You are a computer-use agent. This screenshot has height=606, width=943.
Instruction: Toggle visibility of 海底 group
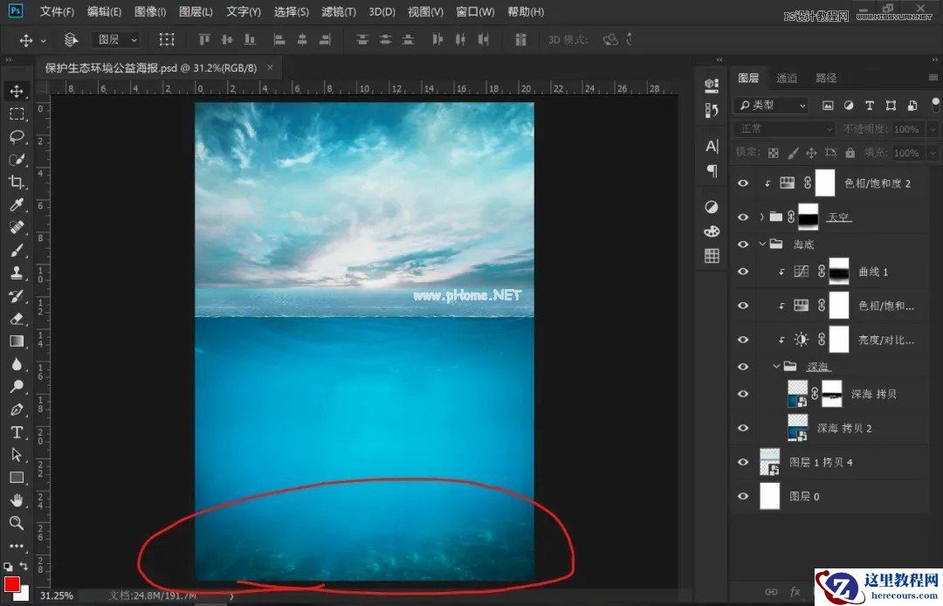click(x=742, y=244)
